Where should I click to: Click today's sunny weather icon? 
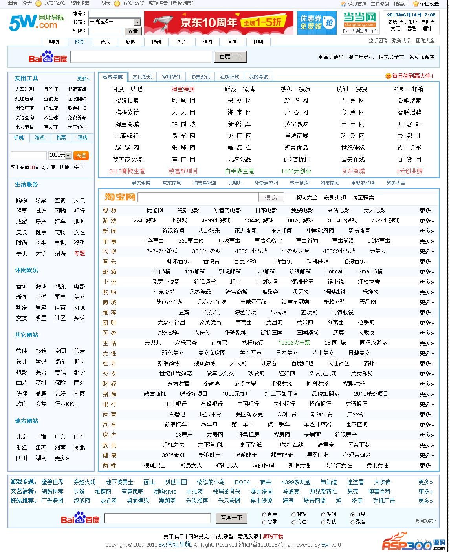38,4
